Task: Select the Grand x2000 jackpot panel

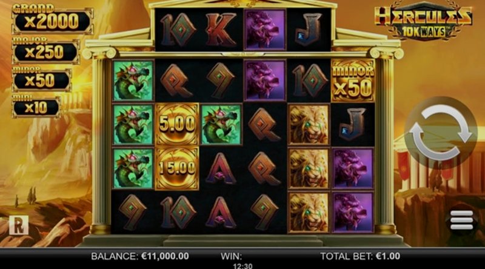Action: click(52, 19)
